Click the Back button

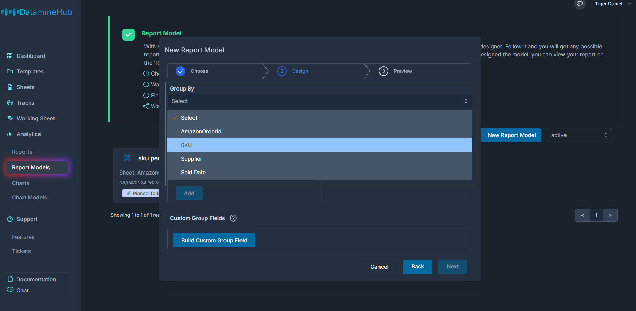pos(418,267)
